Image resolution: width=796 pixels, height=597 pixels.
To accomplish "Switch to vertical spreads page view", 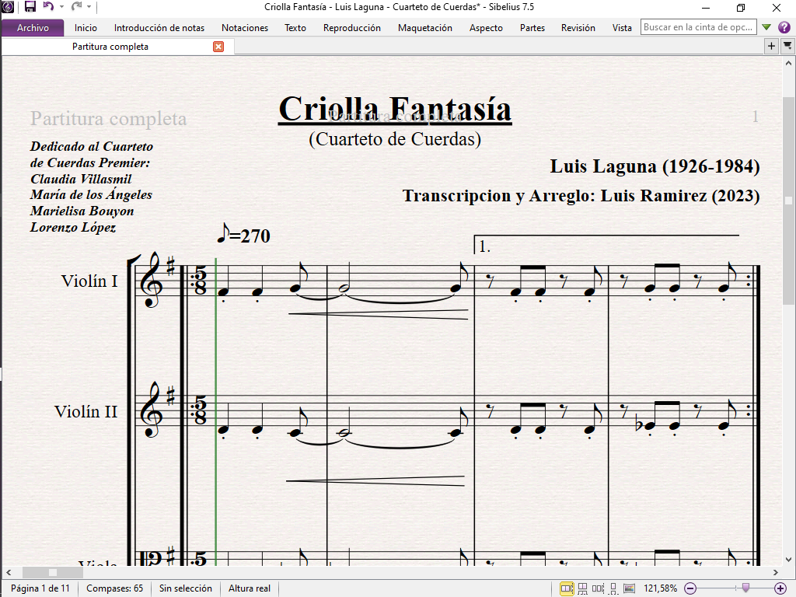I will tap(583, 588).
